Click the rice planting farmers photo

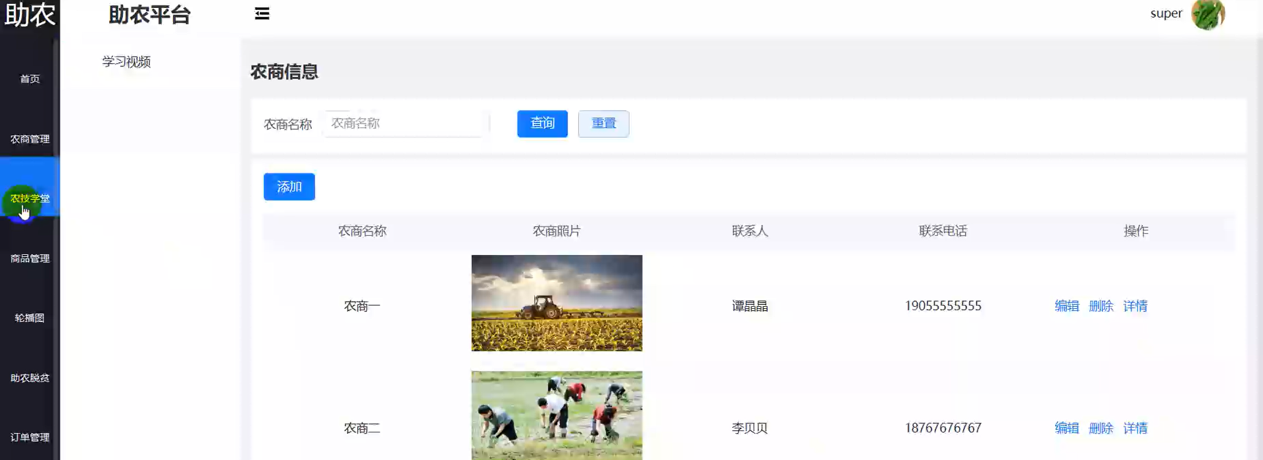tap(557, 415)
